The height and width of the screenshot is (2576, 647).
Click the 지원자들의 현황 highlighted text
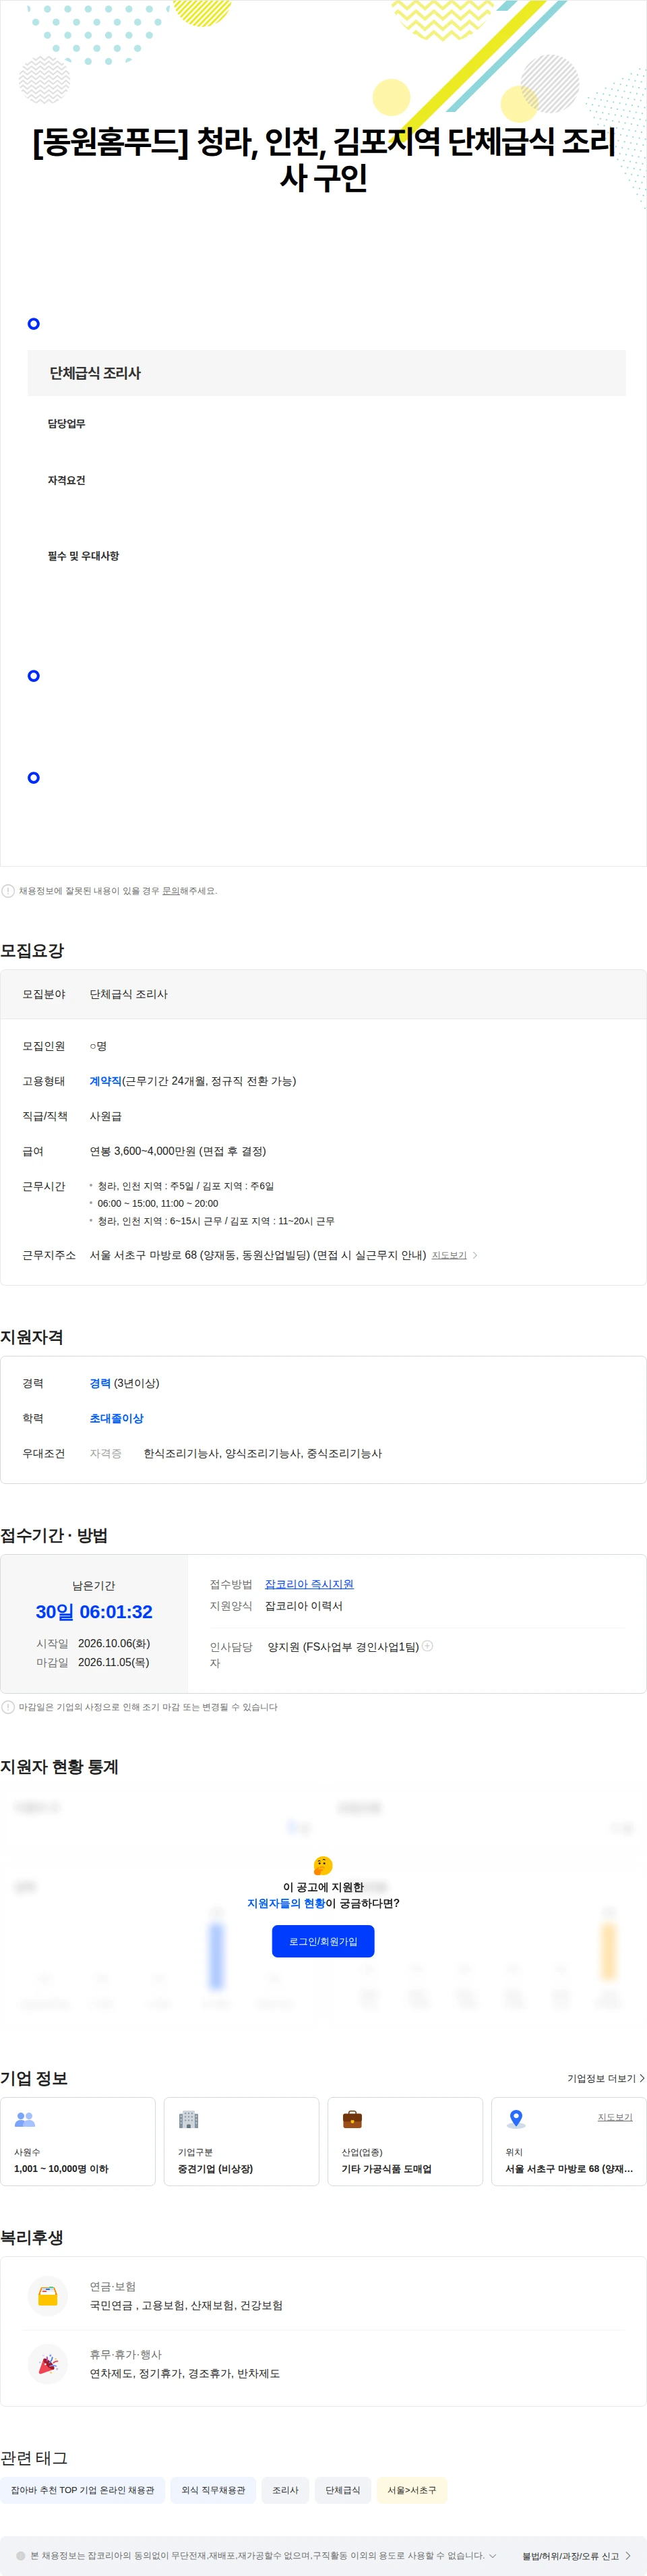[x=286, y=1903]
